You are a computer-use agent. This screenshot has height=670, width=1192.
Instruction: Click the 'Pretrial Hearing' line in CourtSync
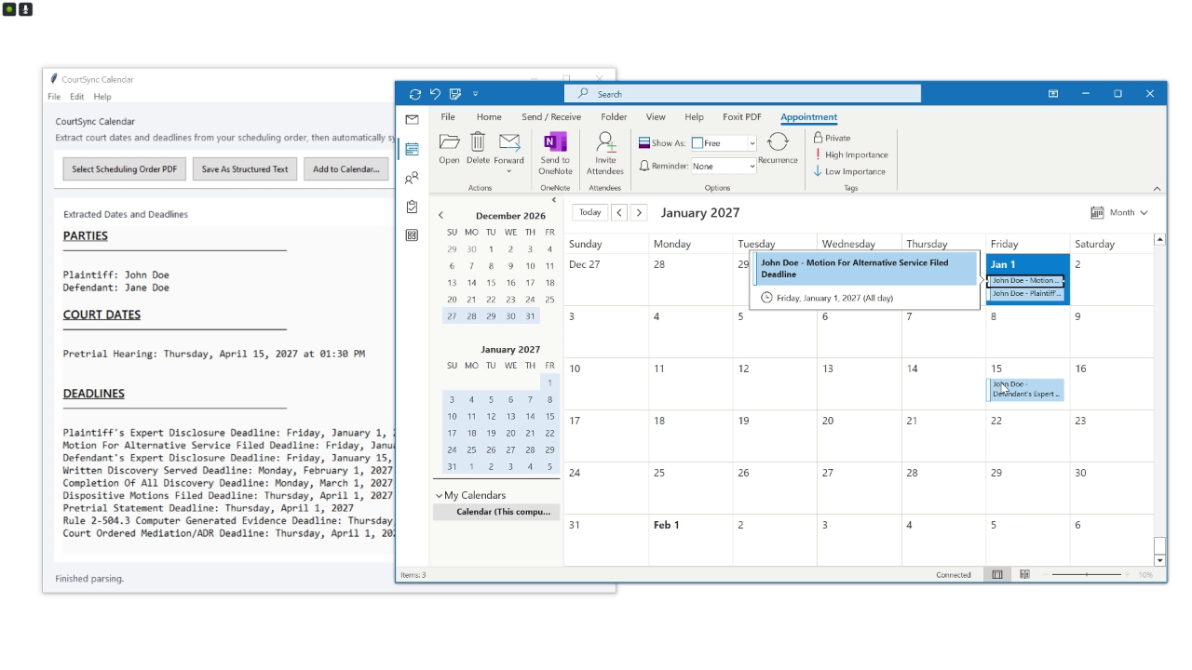click(x=214, y=354)
